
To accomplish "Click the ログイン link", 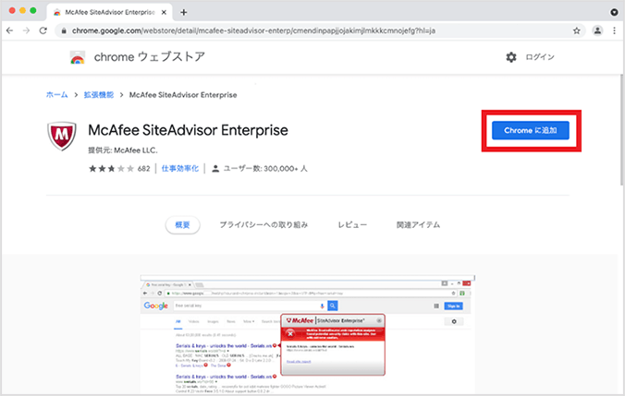I will pyautogui.click(x=540, y=57).
